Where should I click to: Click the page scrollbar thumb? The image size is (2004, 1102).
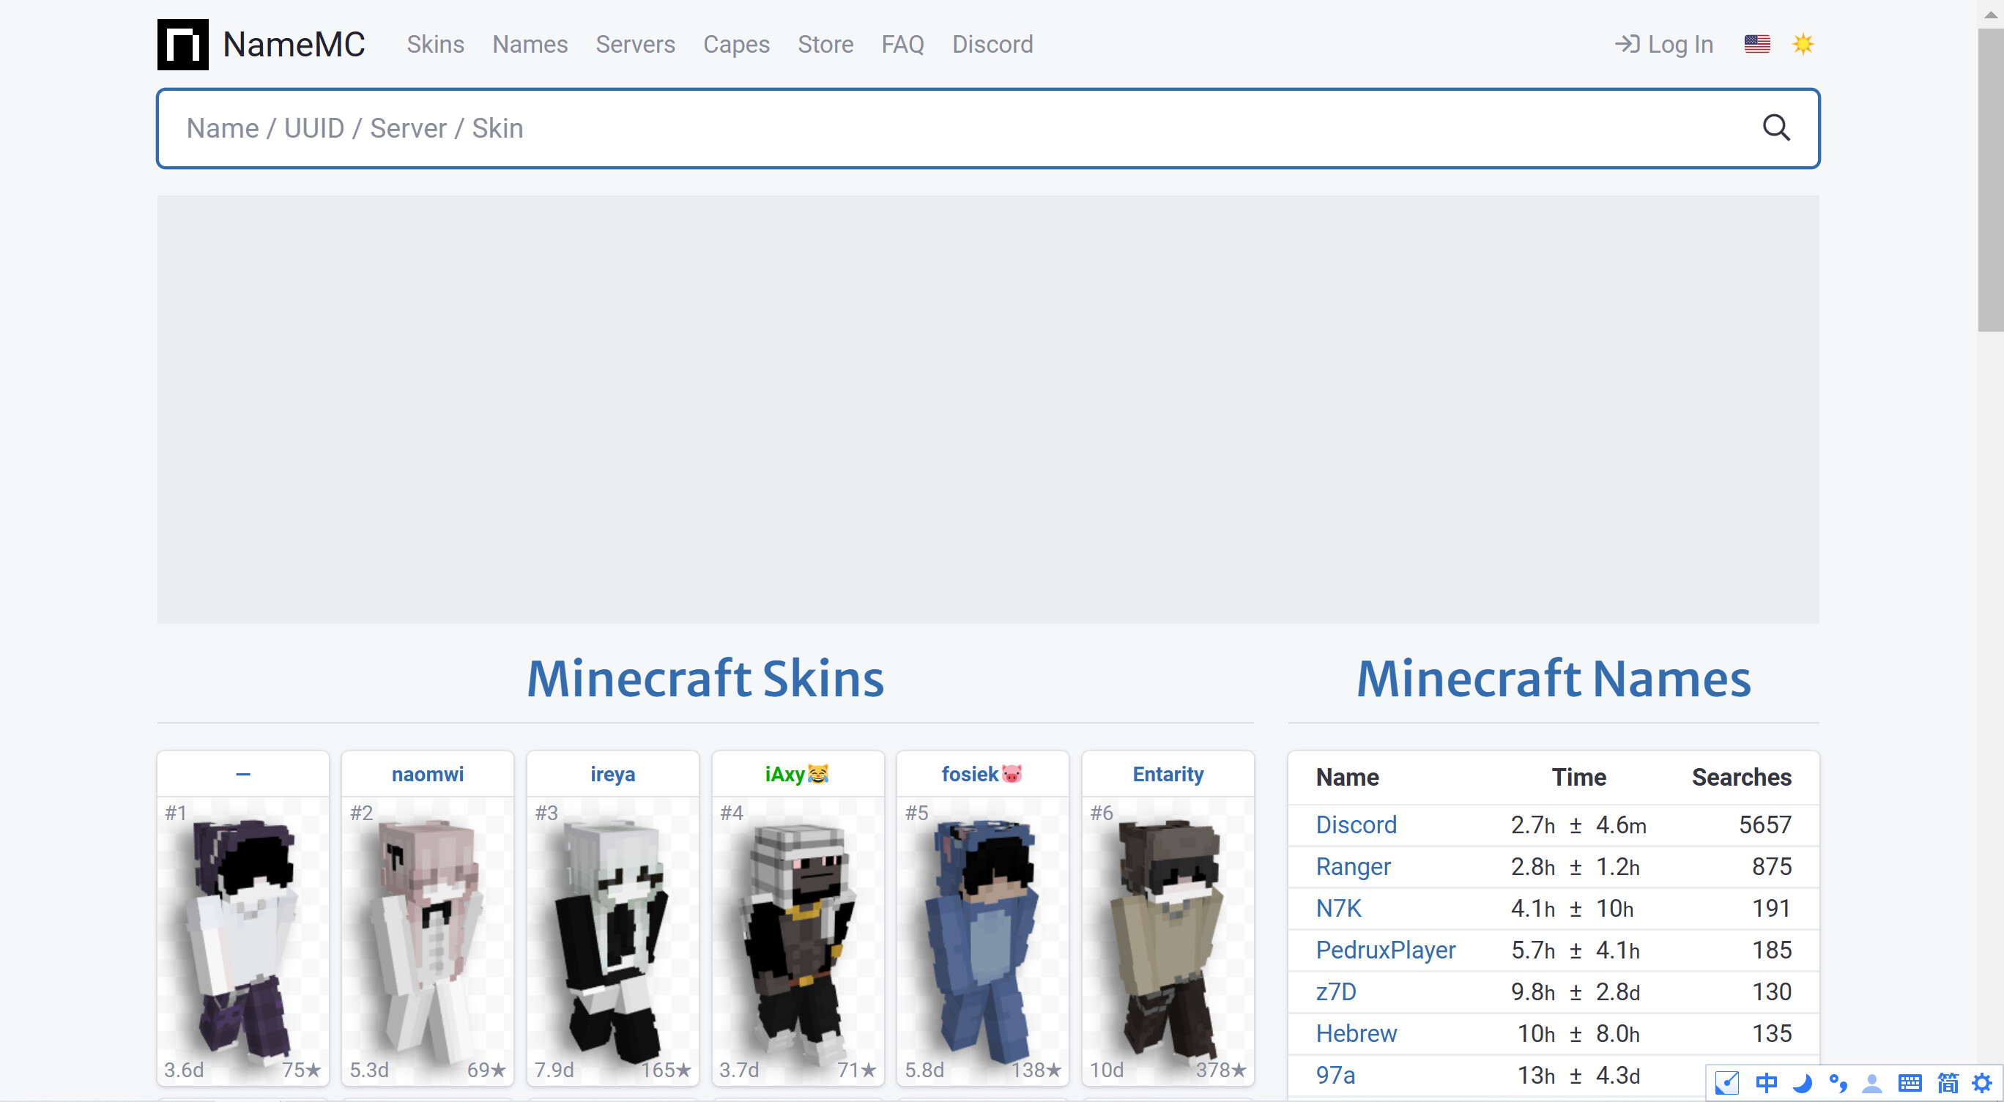click(1991, 180)
